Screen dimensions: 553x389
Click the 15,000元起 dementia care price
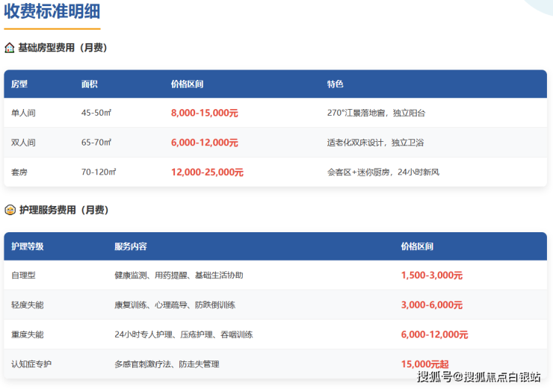423,364
